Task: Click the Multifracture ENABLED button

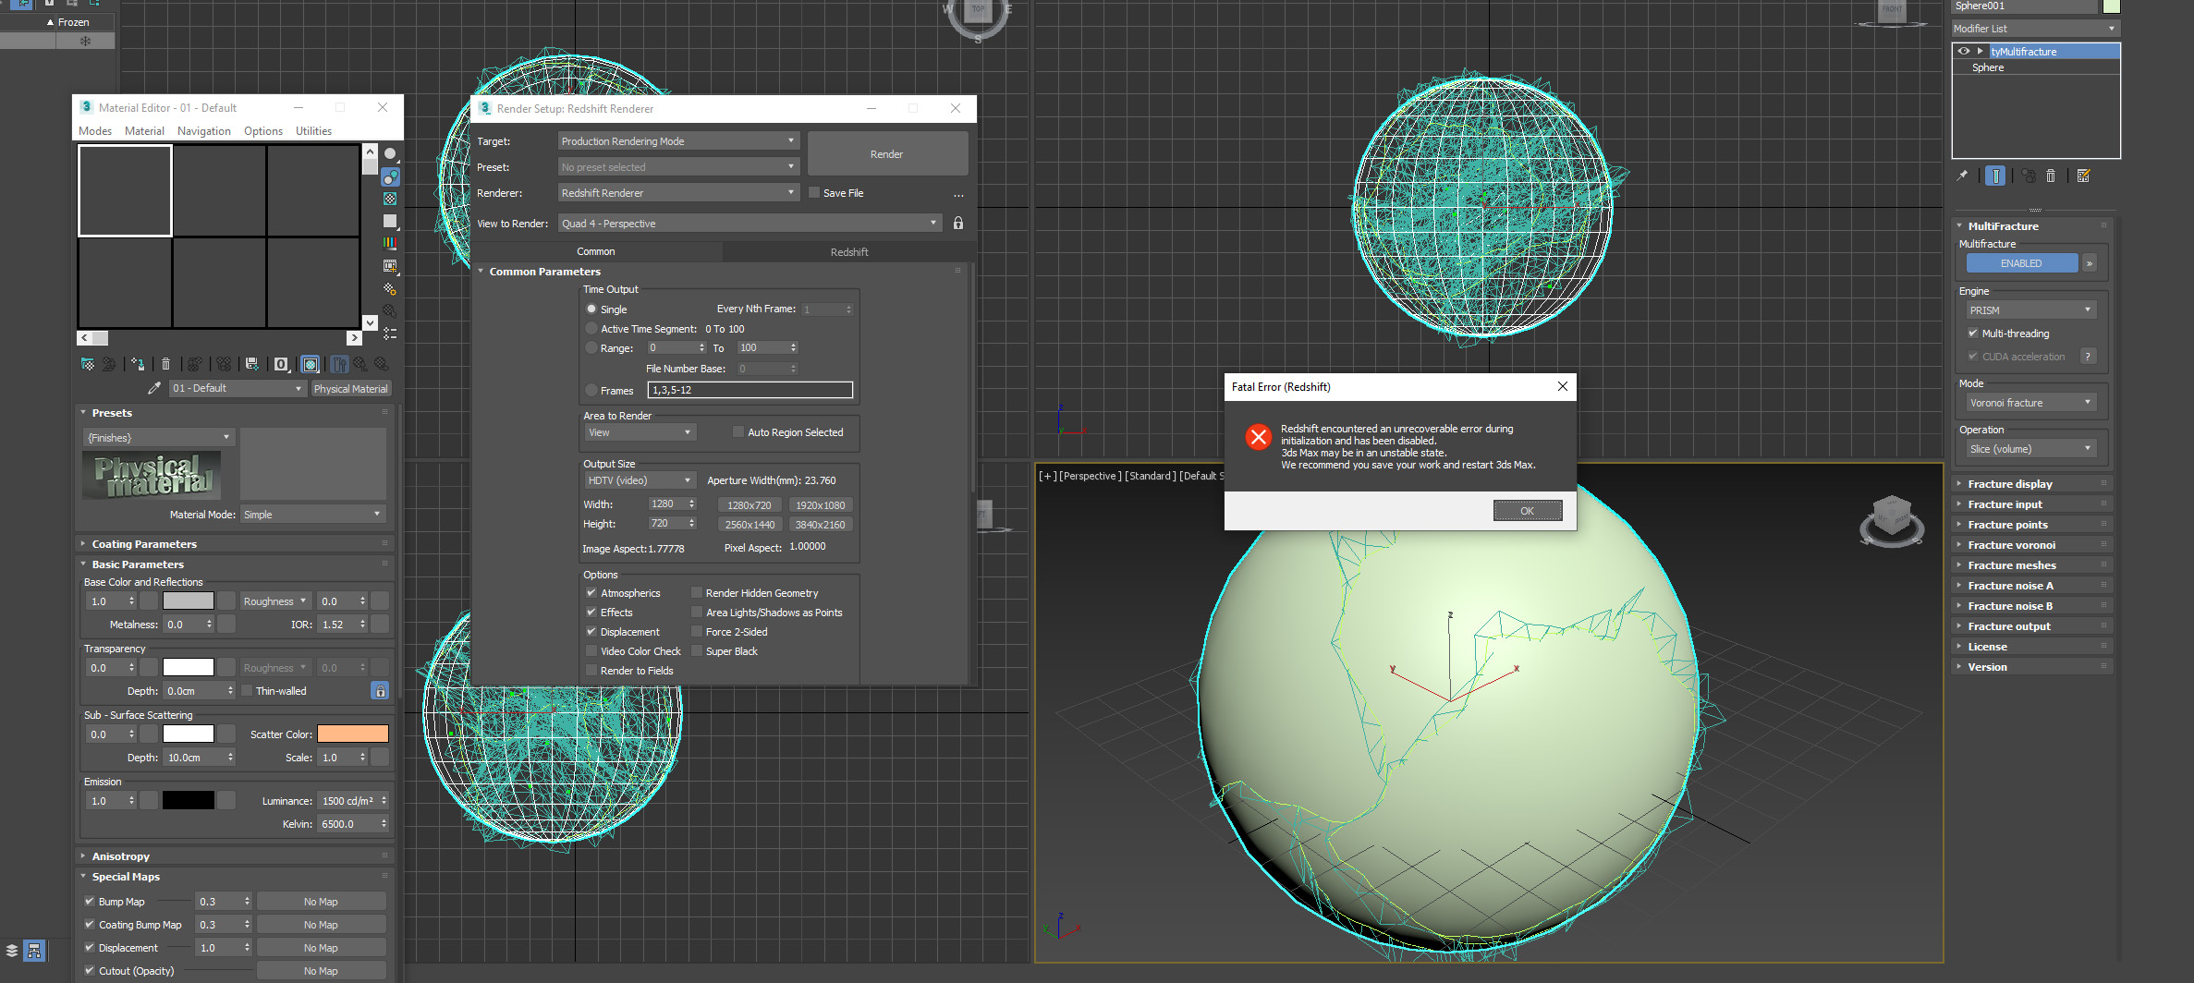Action: point(2022,263)
